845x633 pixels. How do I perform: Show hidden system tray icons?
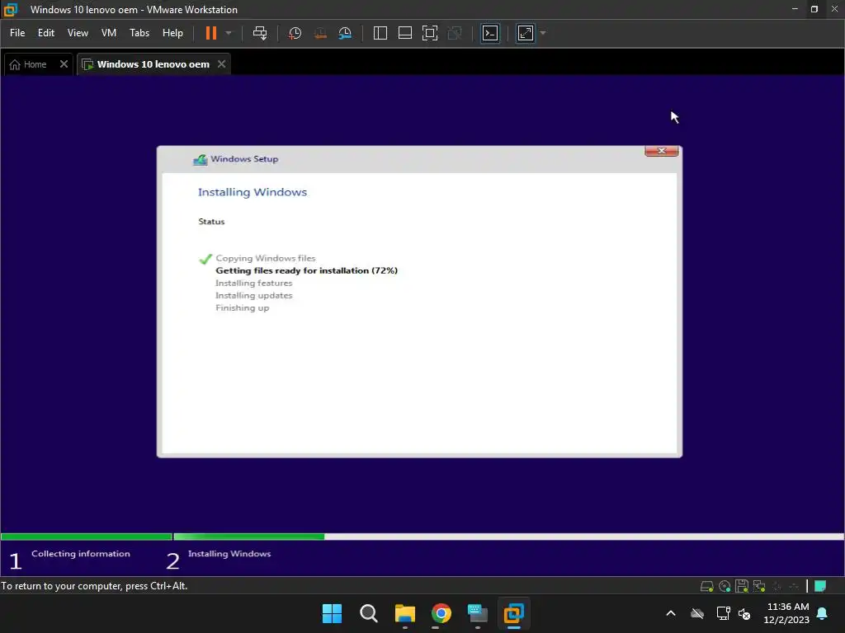(671, 613)
